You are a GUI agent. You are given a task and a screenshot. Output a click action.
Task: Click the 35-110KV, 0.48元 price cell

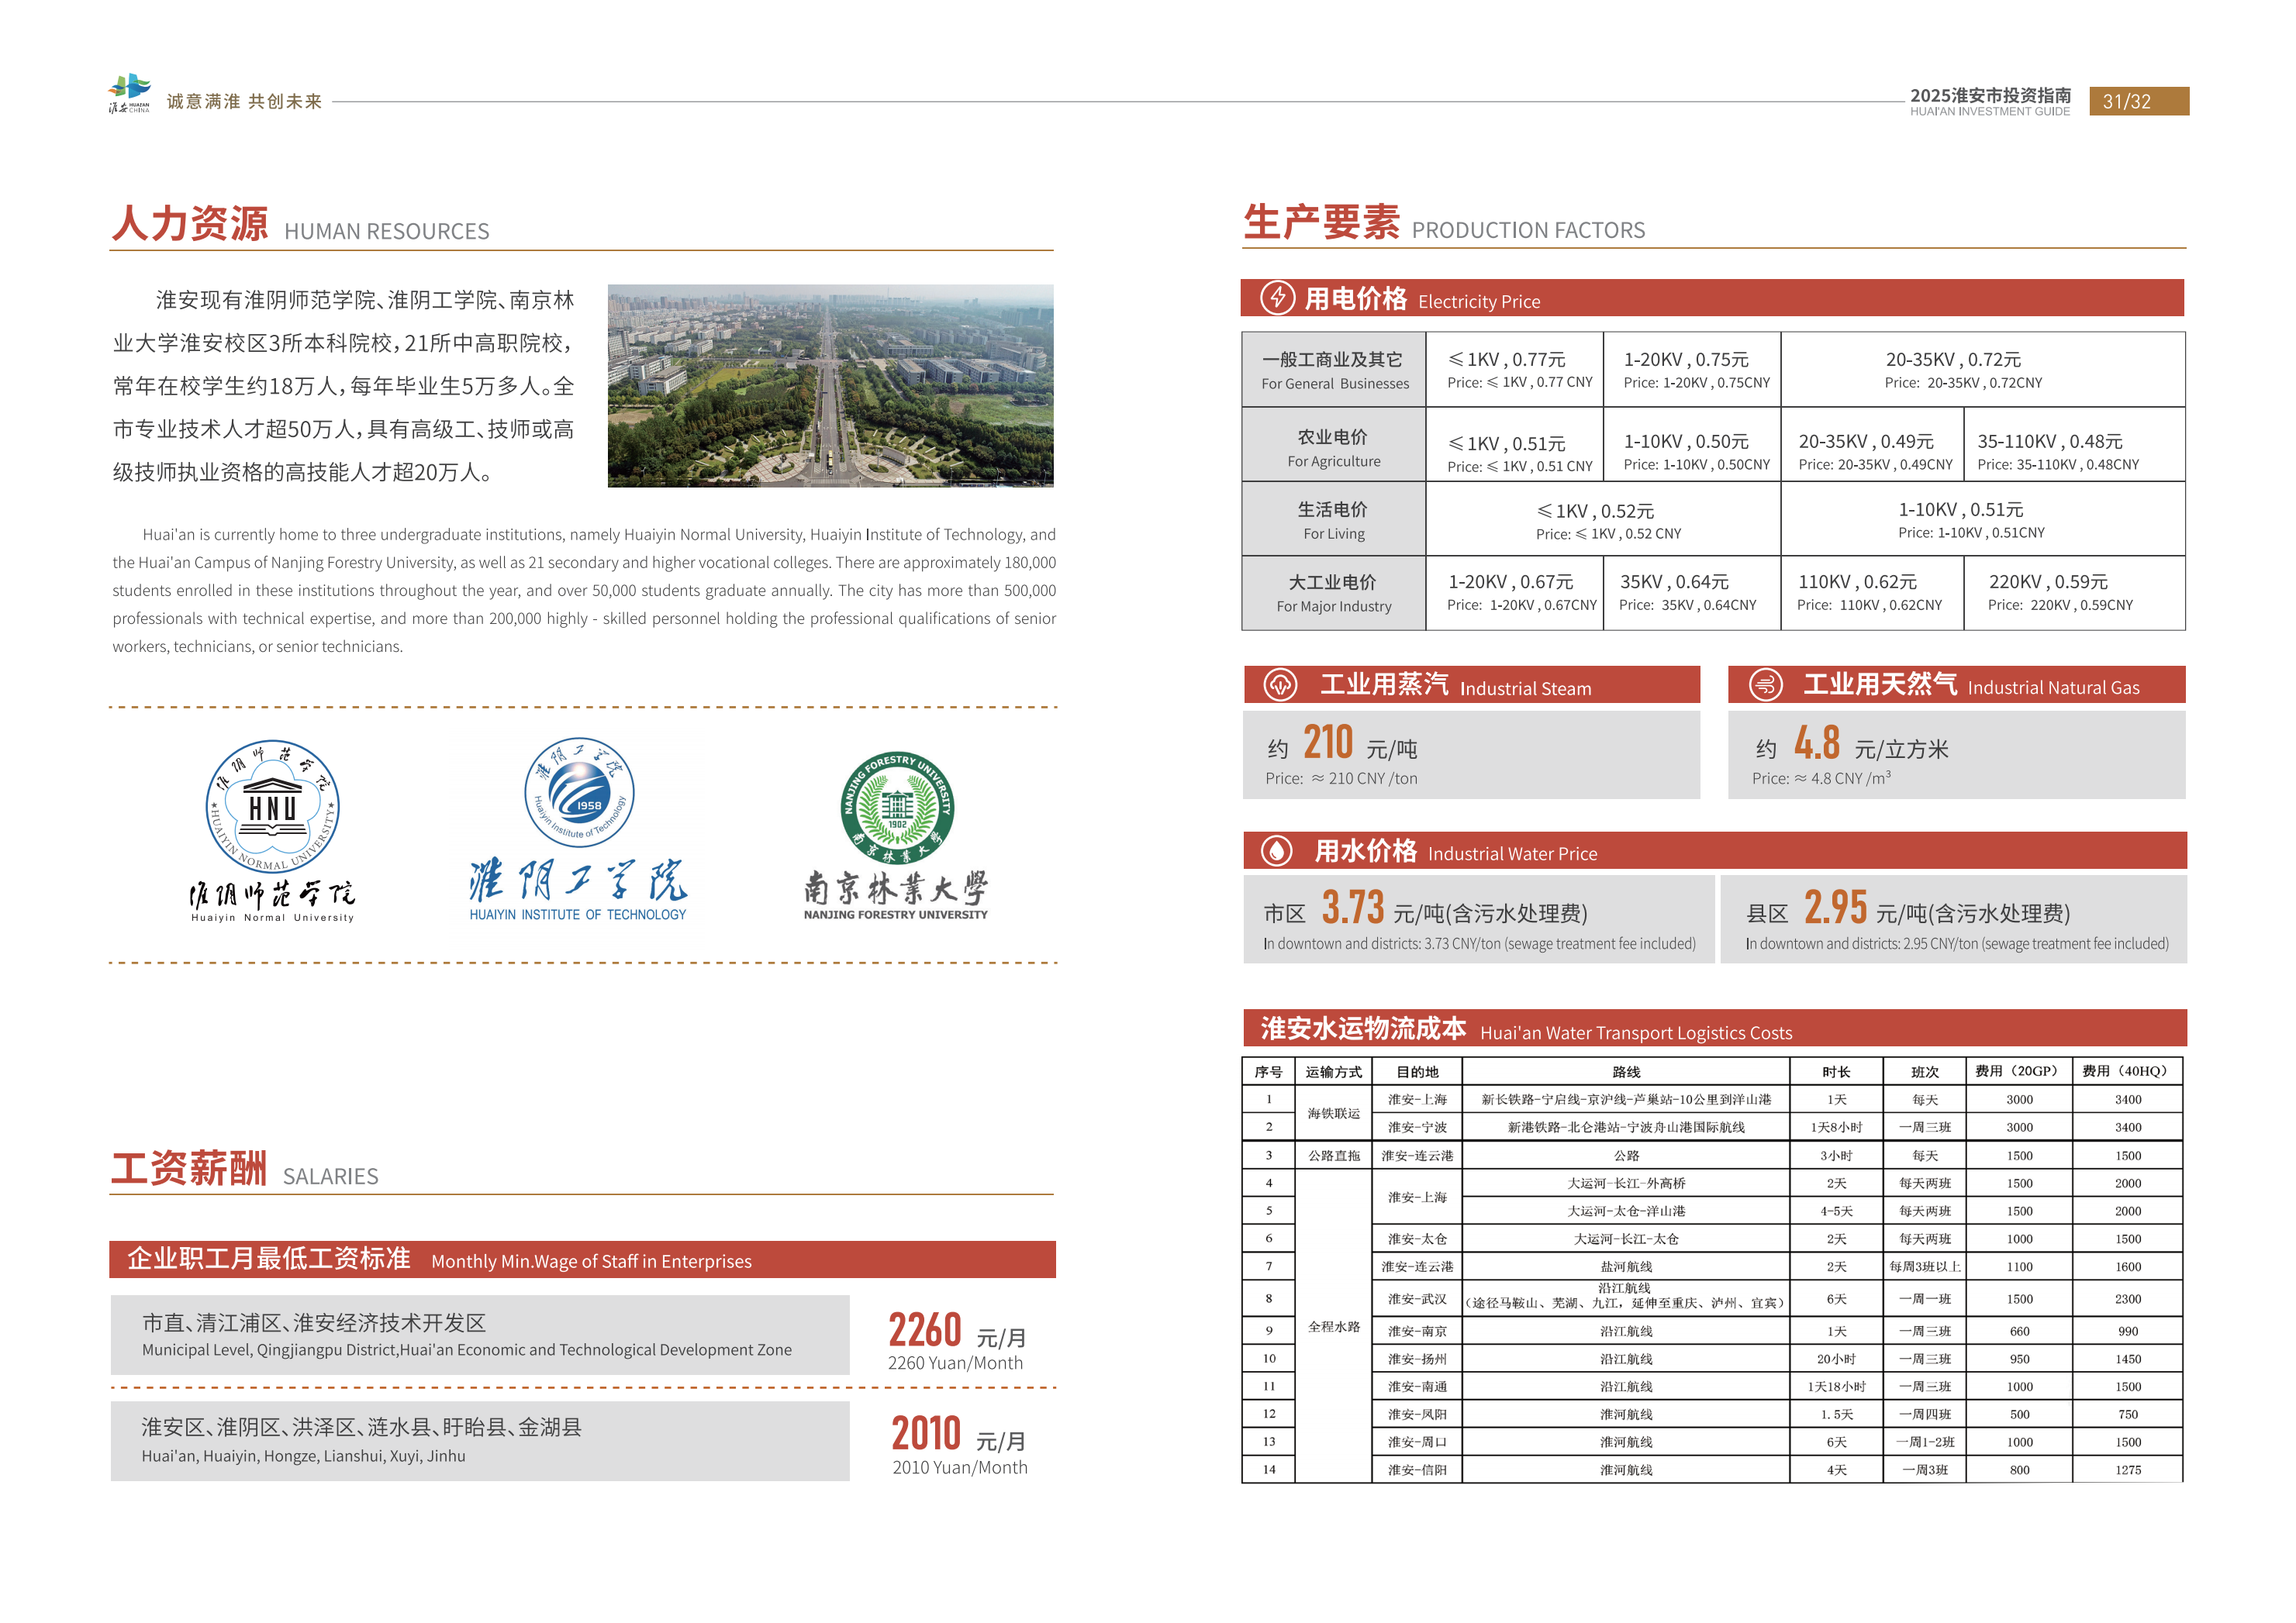pos(2075,445)
